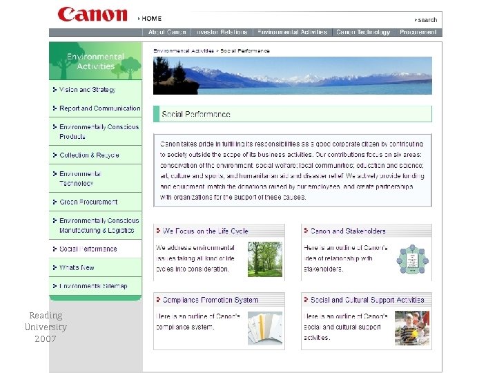Click the mountain lake banner image
The height and width of the screenshot is (373, 497).
[292, 75]
